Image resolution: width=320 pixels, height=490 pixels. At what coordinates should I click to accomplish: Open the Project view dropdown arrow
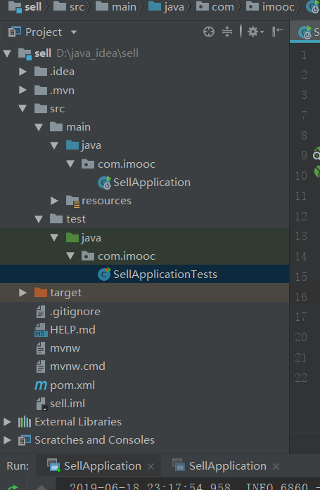tap(74, 32)
